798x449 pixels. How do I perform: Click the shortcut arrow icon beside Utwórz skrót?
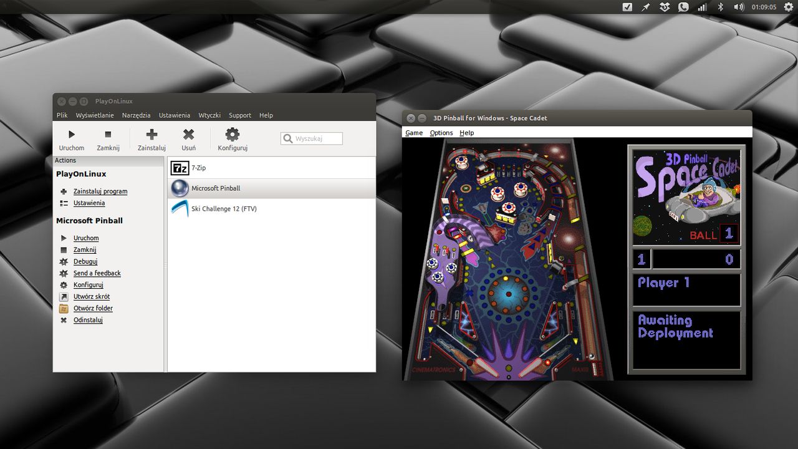click(64, 297)
